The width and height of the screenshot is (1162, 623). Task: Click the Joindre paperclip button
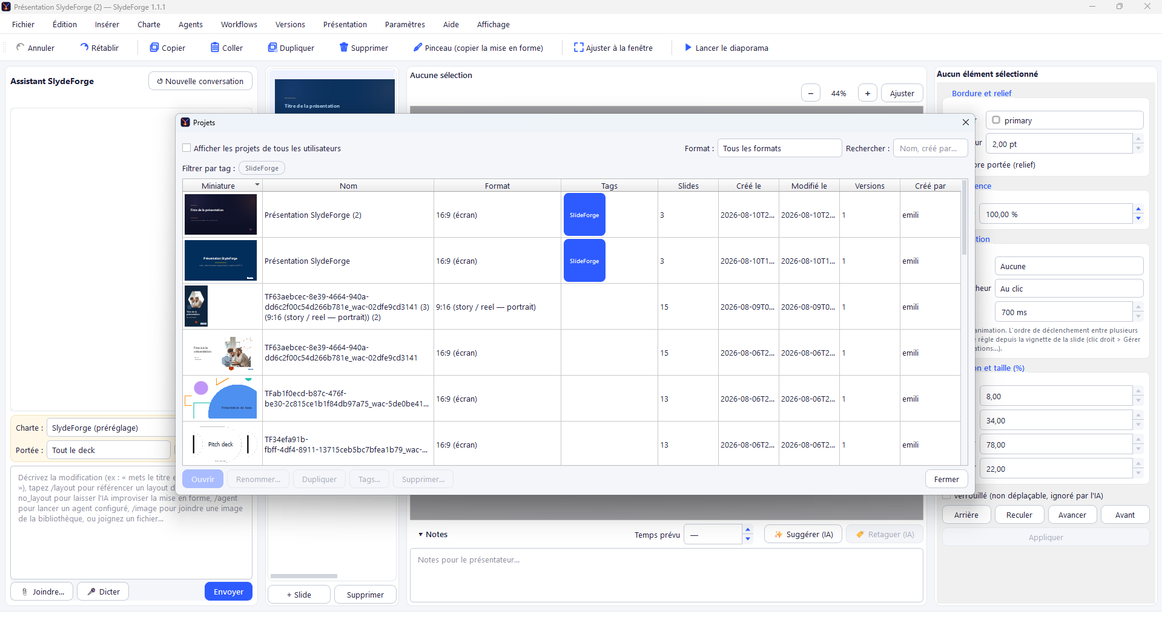pos(42,592)
